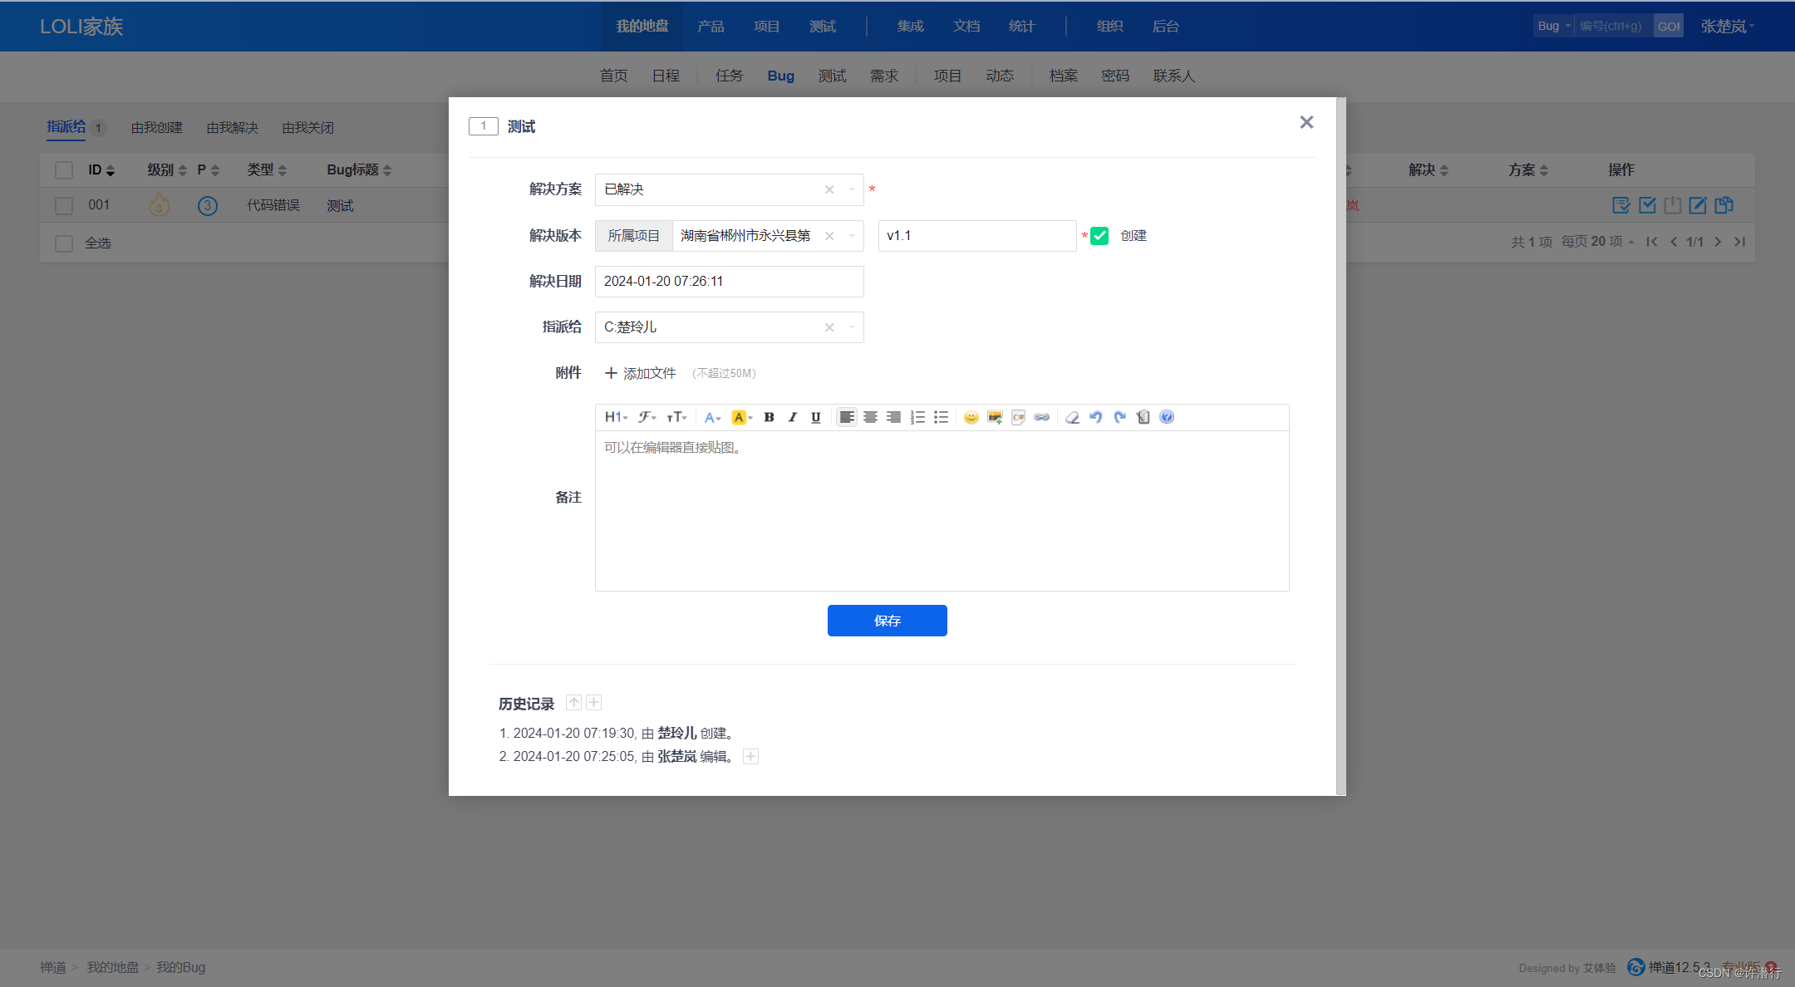Image resolution: width=1795 pixels, height=987 pixels.
Task: Click the confirm Bug icon for row 001
Action: click(x=1621, y=205)
